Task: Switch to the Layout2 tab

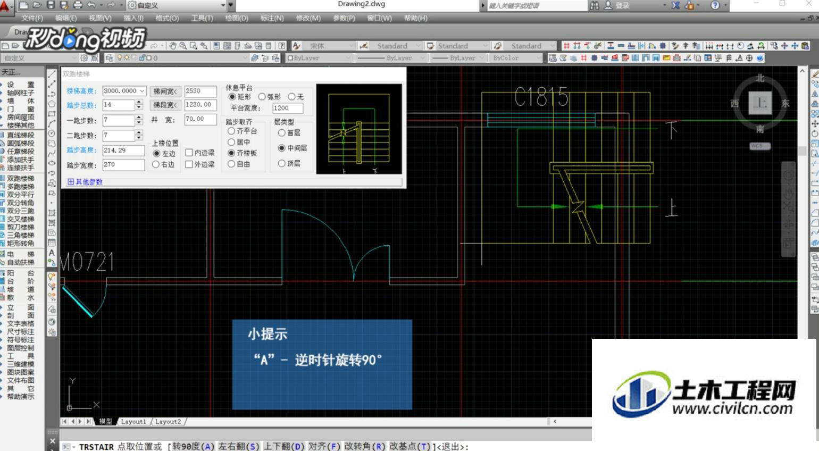Action: click(168, 422)
